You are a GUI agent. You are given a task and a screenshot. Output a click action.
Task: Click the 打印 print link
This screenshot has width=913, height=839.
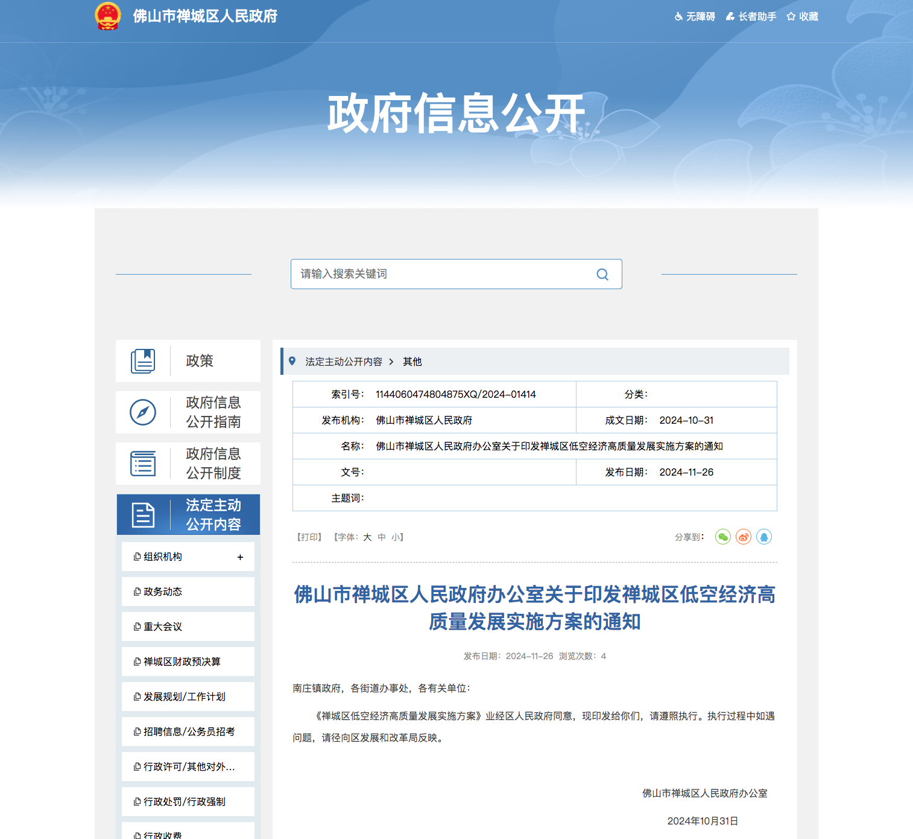(x=309, y=537)
